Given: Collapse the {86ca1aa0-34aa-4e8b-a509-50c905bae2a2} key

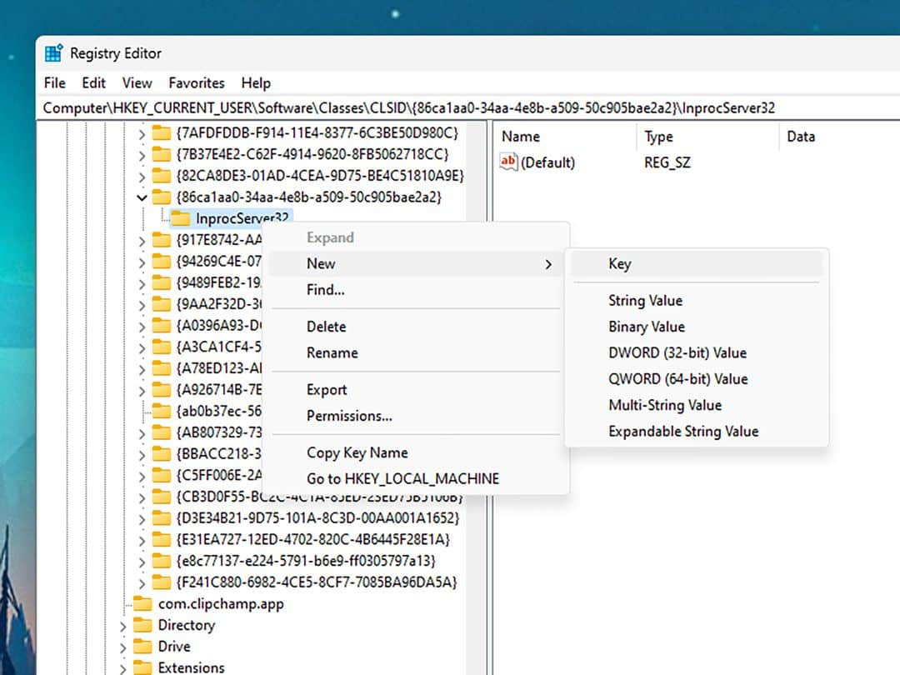Looking at the screenshot, I should point(142,197).
